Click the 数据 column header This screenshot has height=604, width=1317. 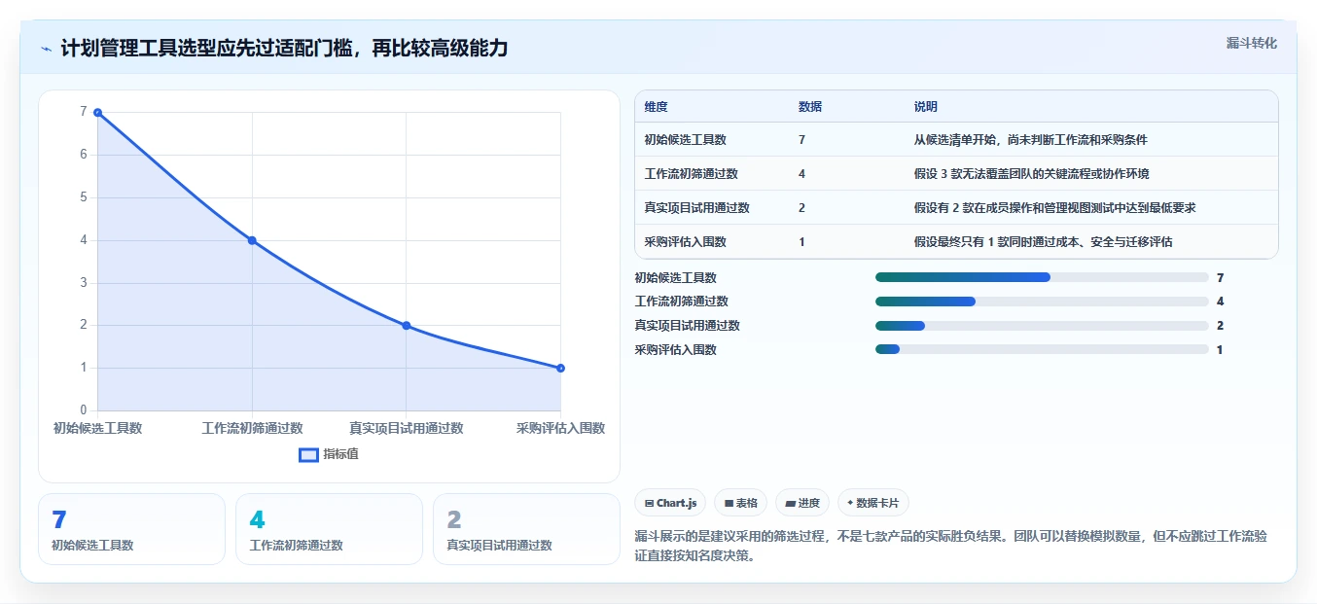pyautogui.click(x=810, y=107)
